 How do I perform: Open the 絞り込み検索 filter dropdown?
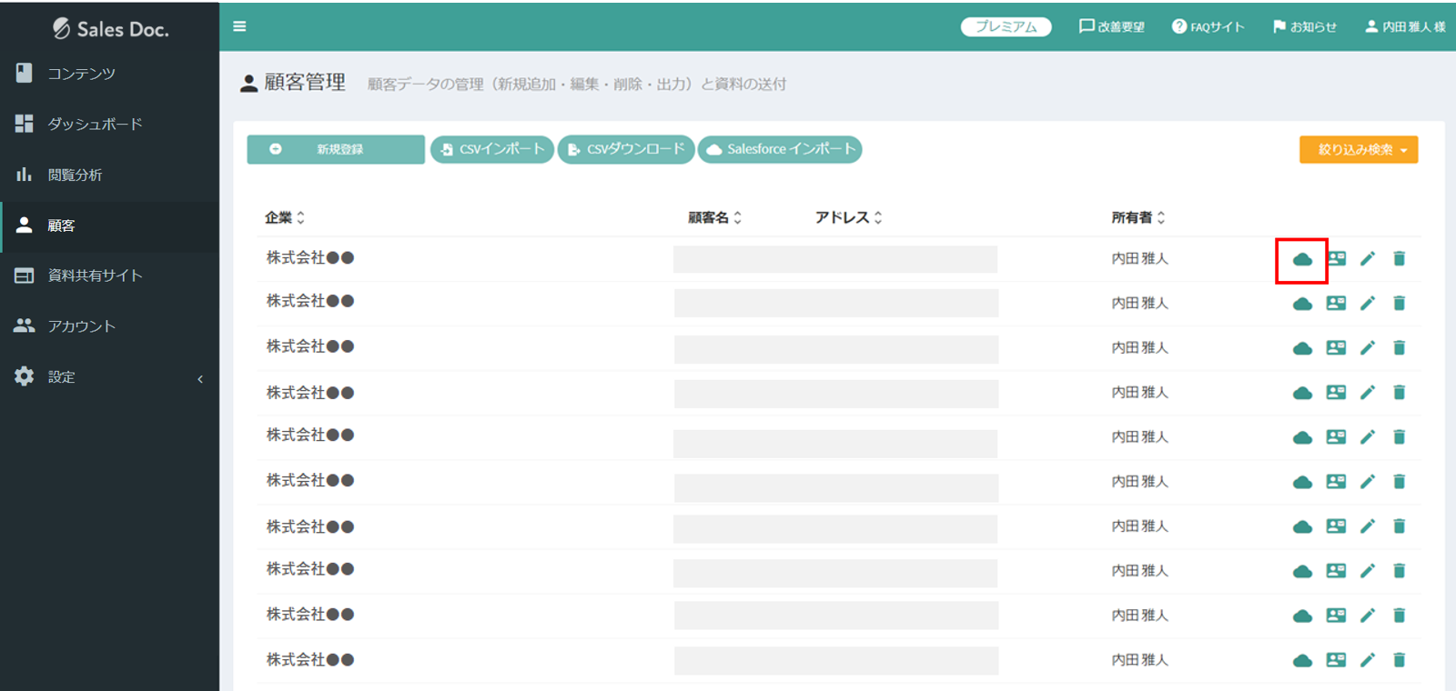coord(1358,150)
